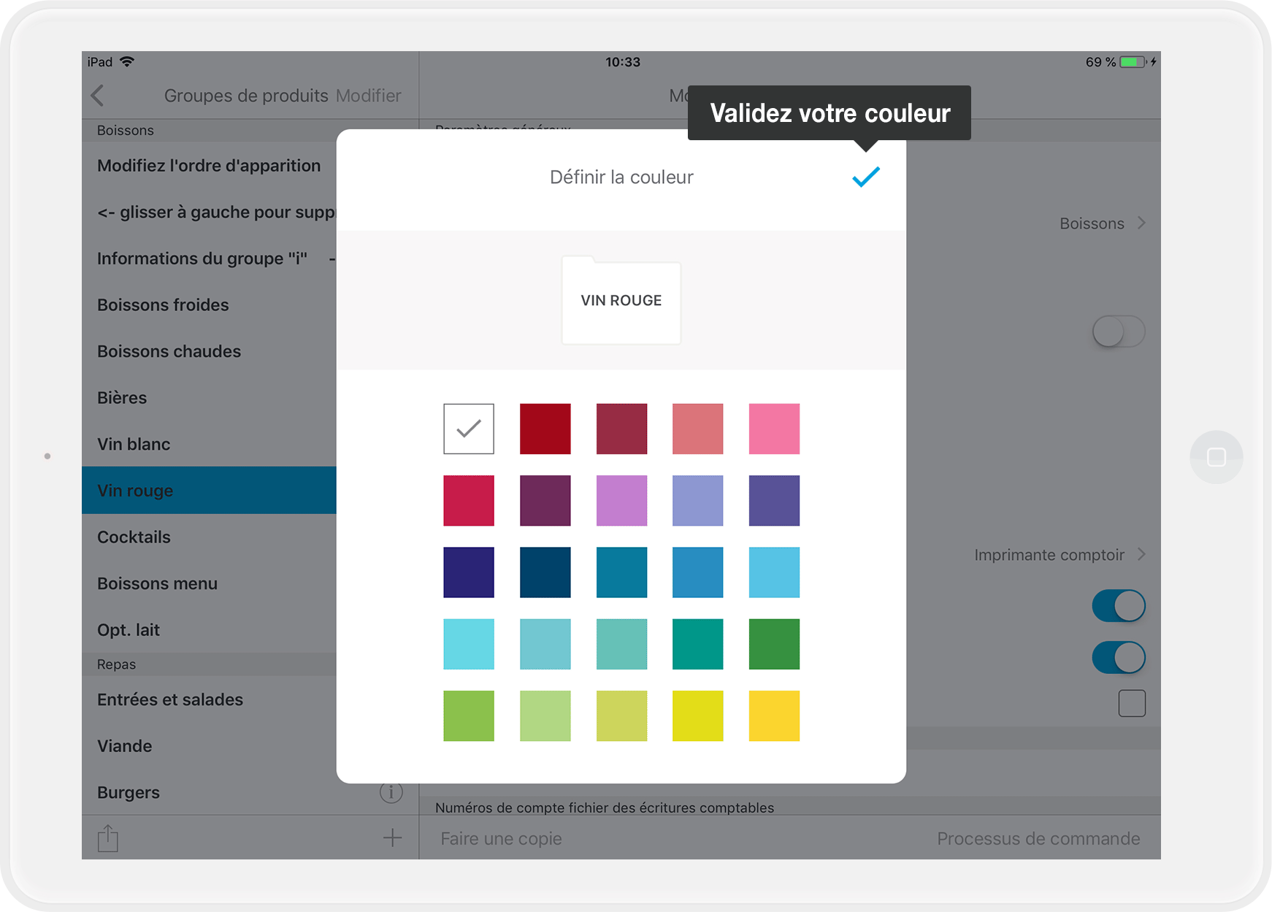Viewport: 1272px width, 912px height.
Task: Choose the periwinkle lavender swatch
Action: pos(698,500)
